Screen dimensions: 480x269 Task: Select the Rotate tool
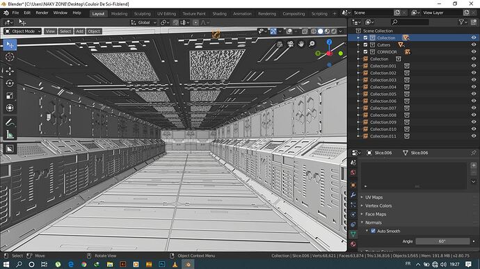click(10, 83)
